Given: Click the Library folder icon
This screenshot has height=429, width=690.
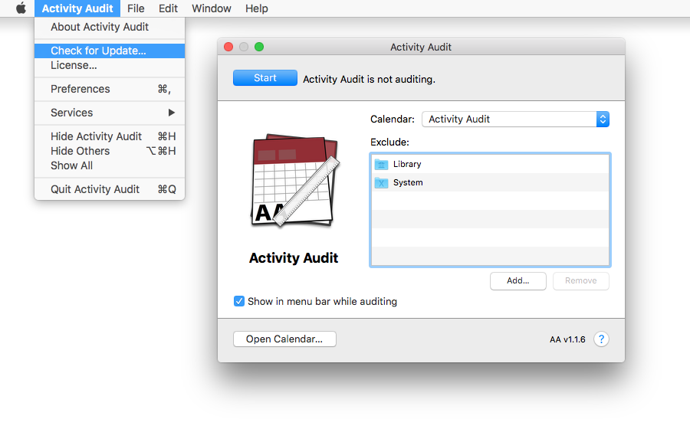Looking at the screenshot, I should [x=381, y=165].
